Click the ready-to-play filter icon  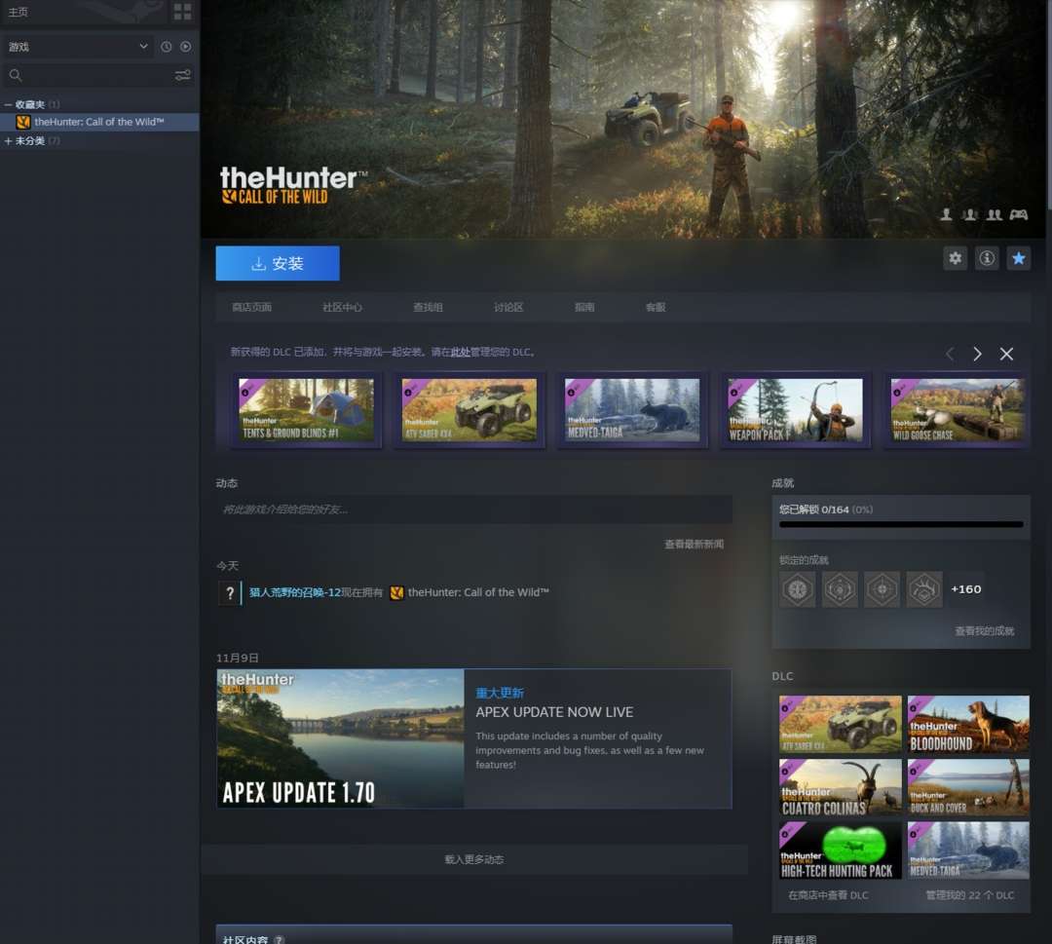click(186, 47)
